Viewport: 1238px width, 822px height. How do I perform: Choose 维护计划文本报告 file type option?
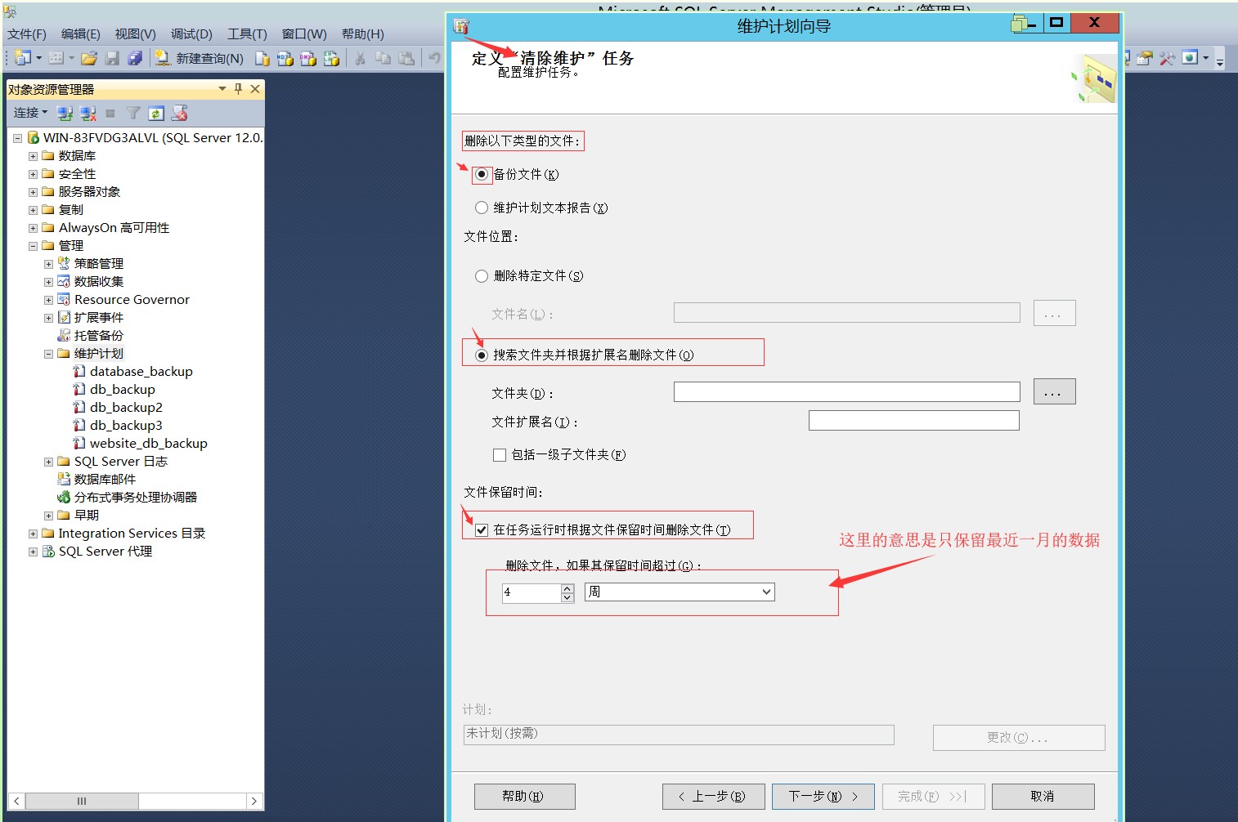pyautogui.click(x=482, y=208)
